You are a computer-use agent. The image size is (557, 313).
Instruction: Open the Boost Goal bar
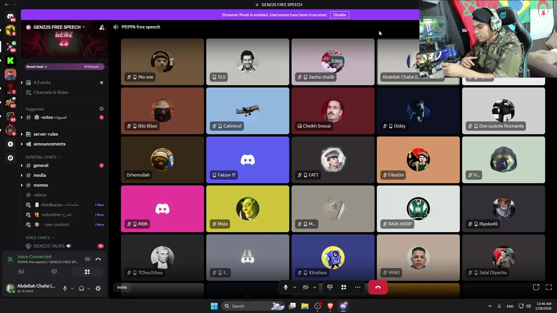tap(64, 67)
